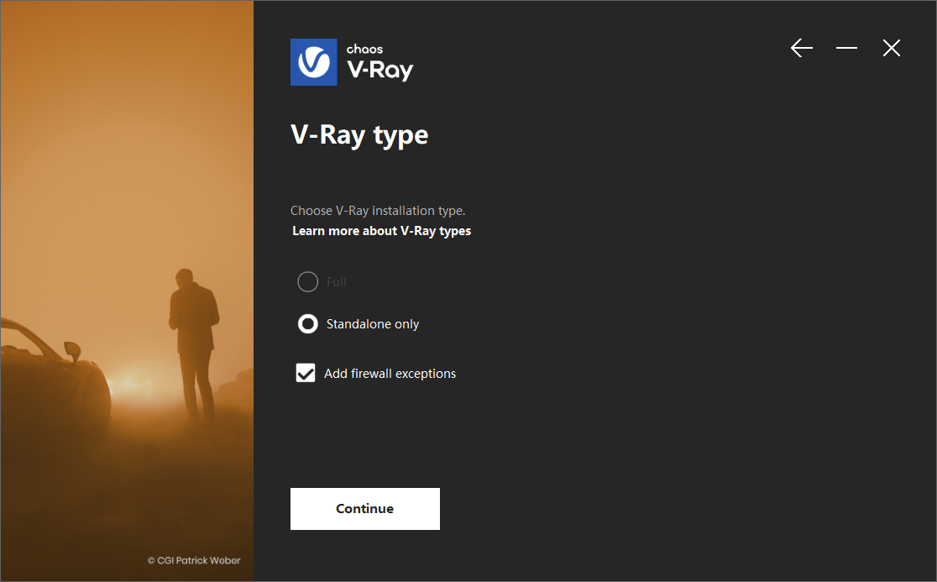Click the Chaos V-Ray logo icon
The image size is (937, 582).
pos(314,62)
